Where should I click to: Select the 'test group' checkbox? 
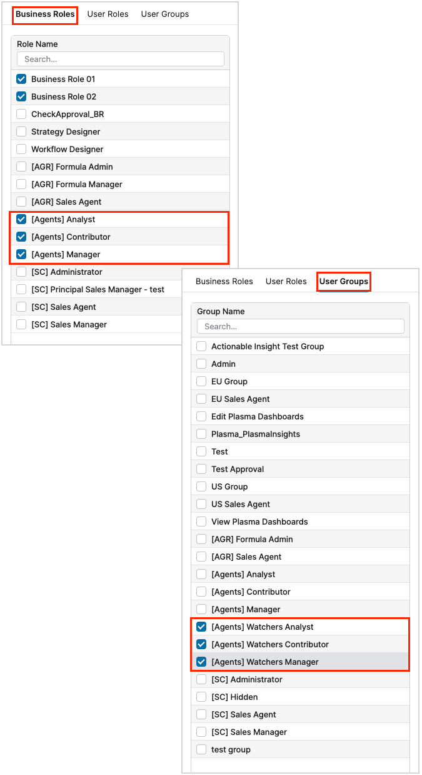click(201, 749)
